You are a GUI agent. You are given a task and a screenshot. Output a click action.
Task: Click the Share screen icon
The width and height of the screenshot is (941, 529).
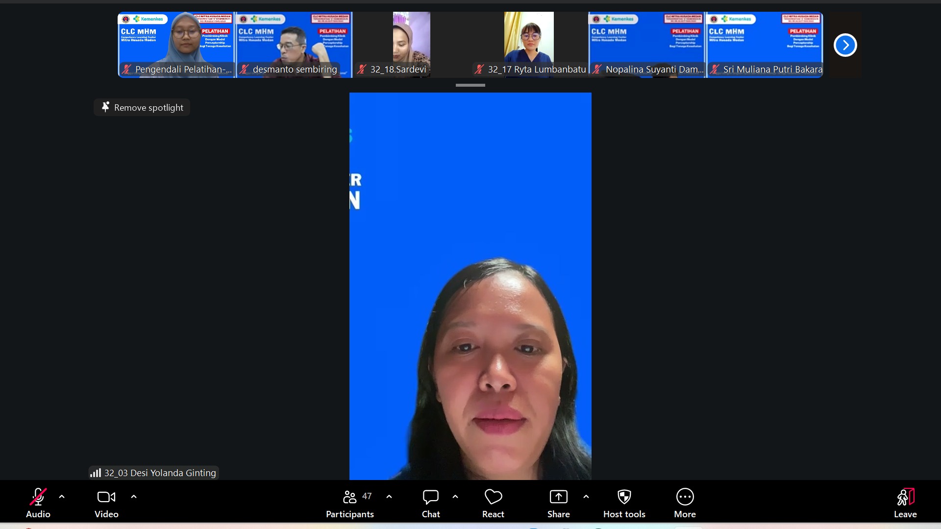559,497
